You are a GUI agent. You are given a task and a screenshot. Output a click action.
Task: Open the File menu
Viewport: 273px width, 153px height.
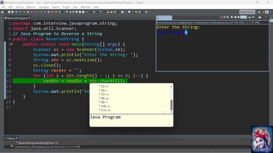point(3,7)
